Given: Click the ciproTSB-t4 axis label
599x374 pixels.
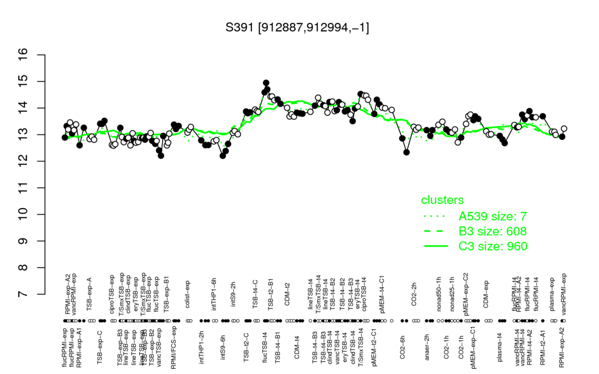Looking at the screenshot, I should 364,296.
